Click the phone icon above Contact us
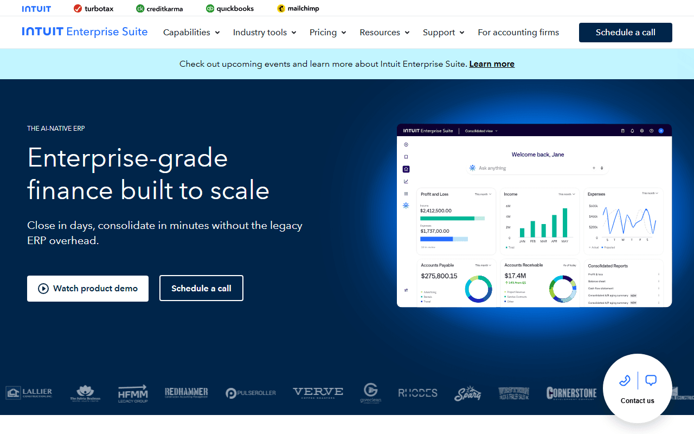 625,380
